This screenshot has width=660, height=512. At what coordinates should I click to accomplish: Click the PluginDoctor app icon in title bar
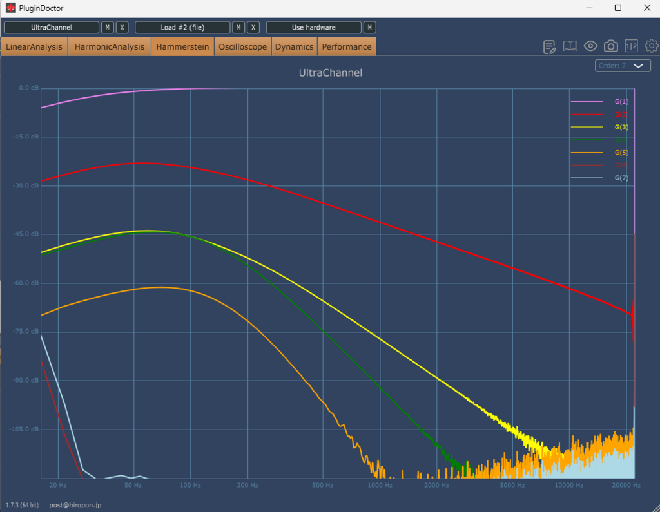(x=10, y=8)
